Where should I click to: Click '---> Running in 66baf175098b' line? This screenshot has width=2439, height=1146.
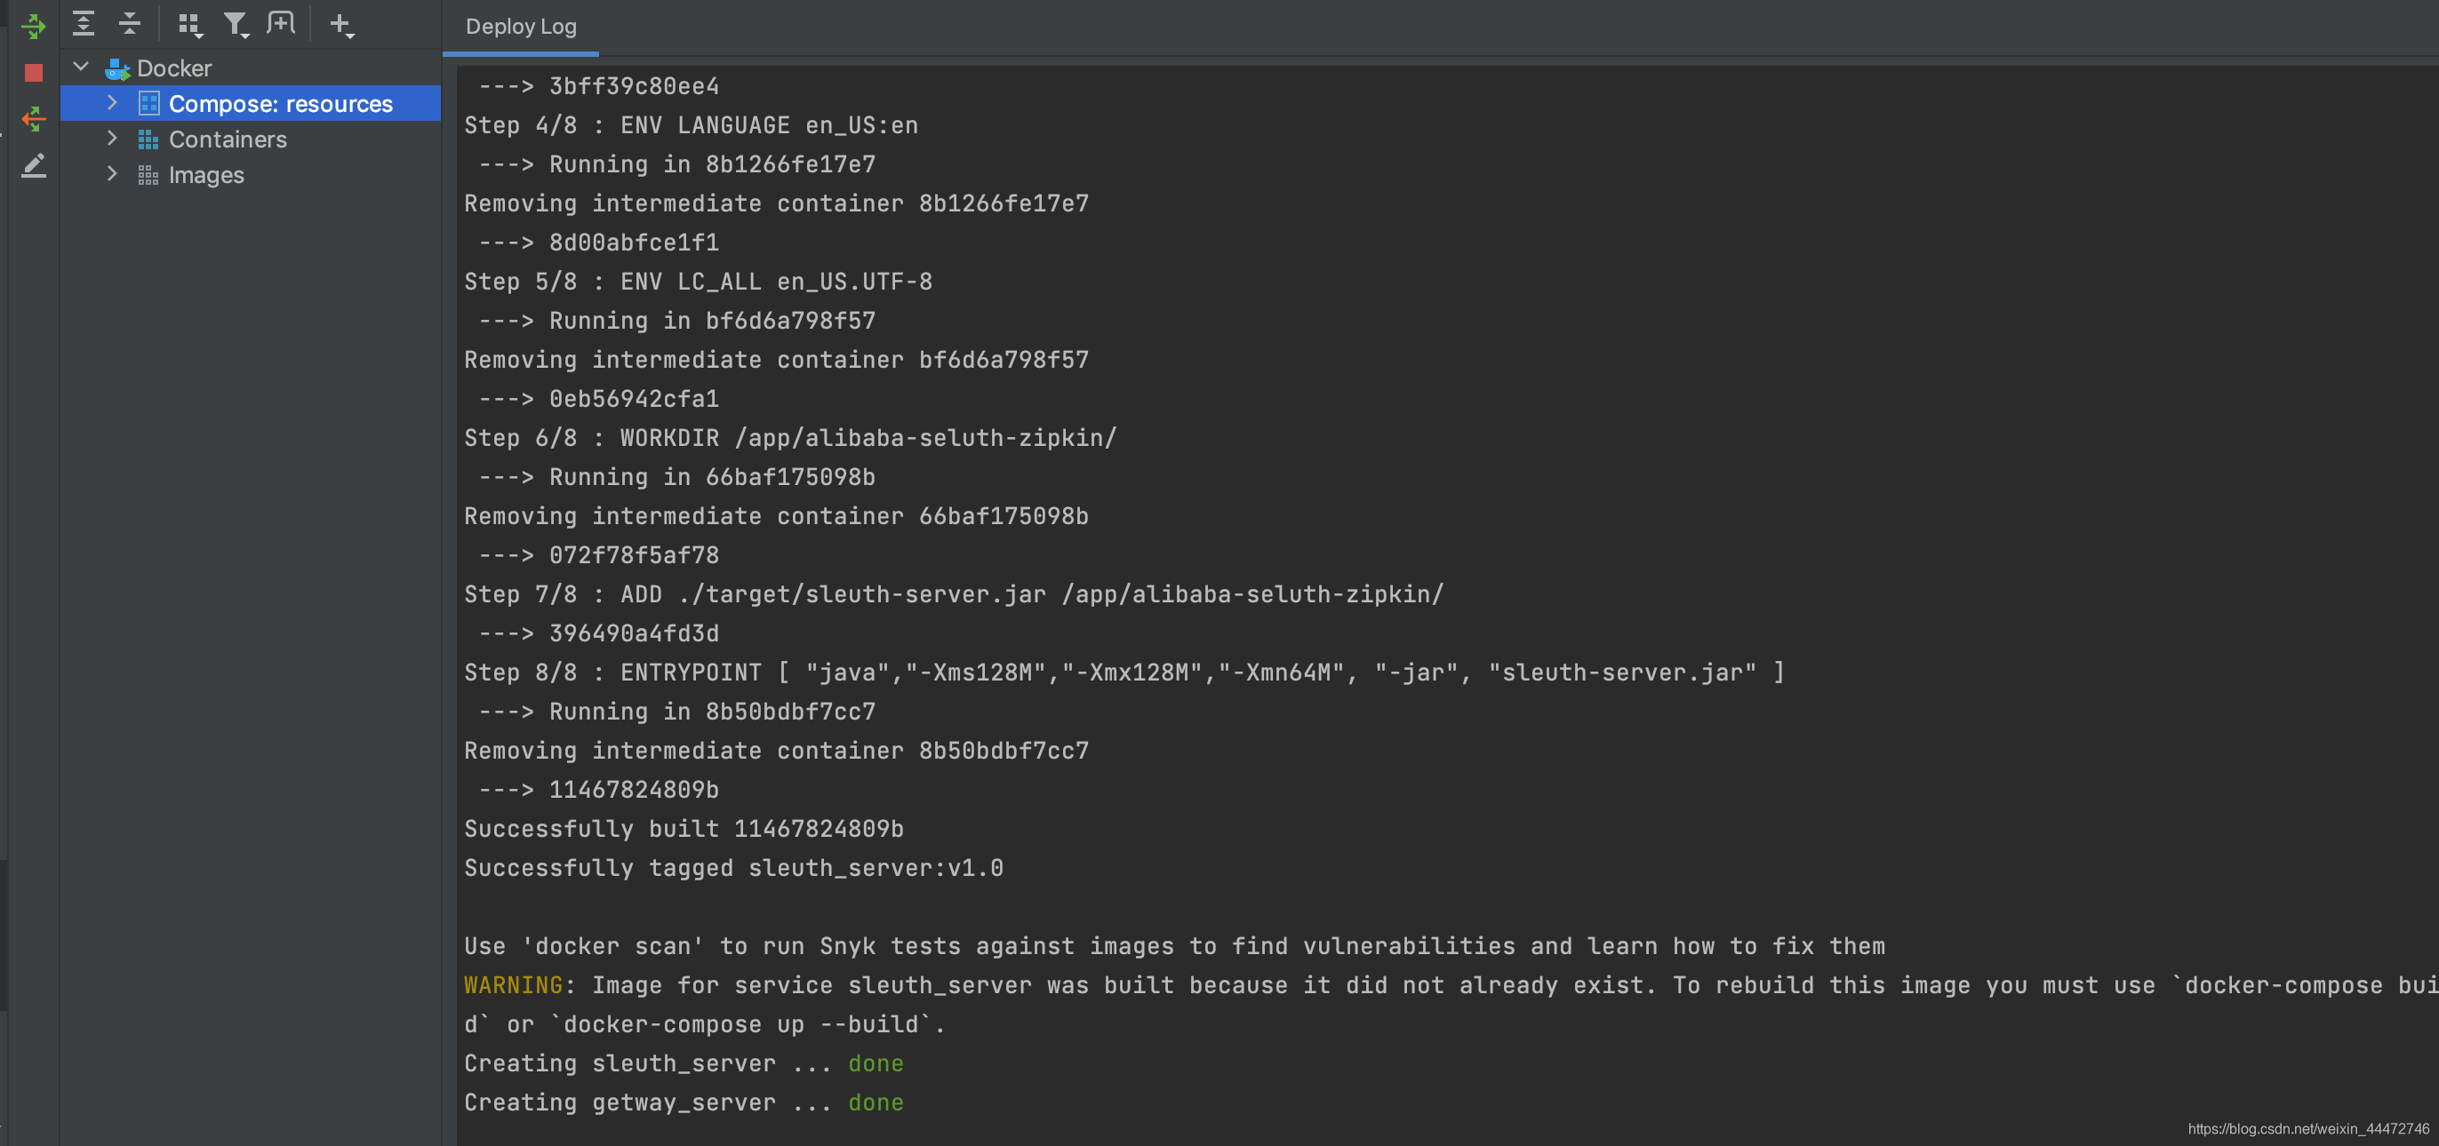(677, 478)
